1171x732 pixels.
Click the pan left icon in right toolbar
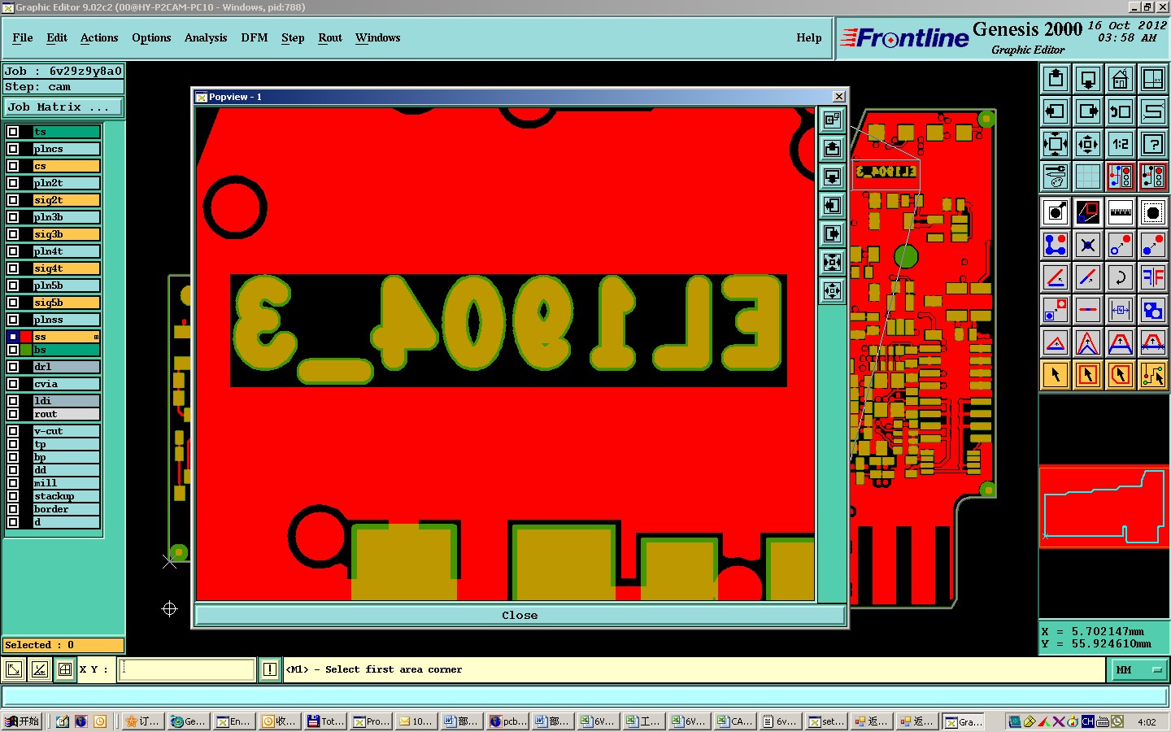point(1056,111)
